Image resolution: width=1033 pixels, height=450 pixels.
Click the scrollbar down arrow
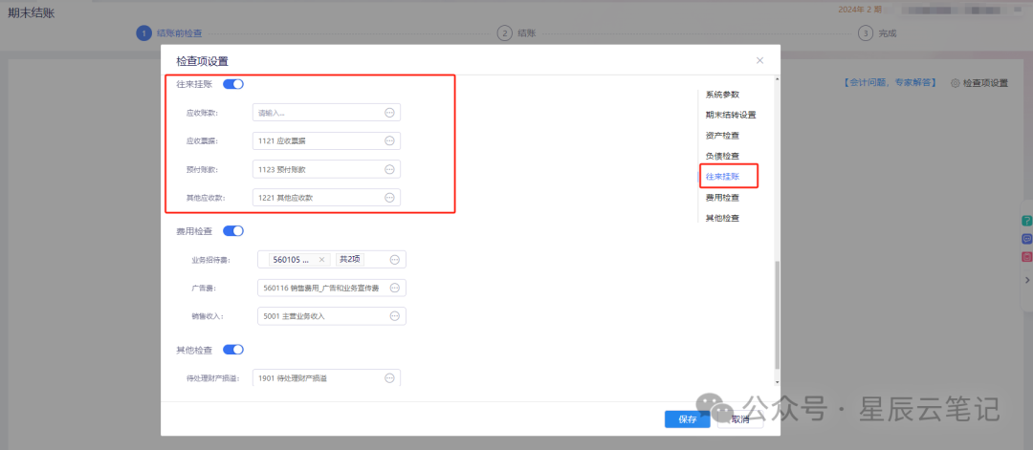(x=777, y=381)
